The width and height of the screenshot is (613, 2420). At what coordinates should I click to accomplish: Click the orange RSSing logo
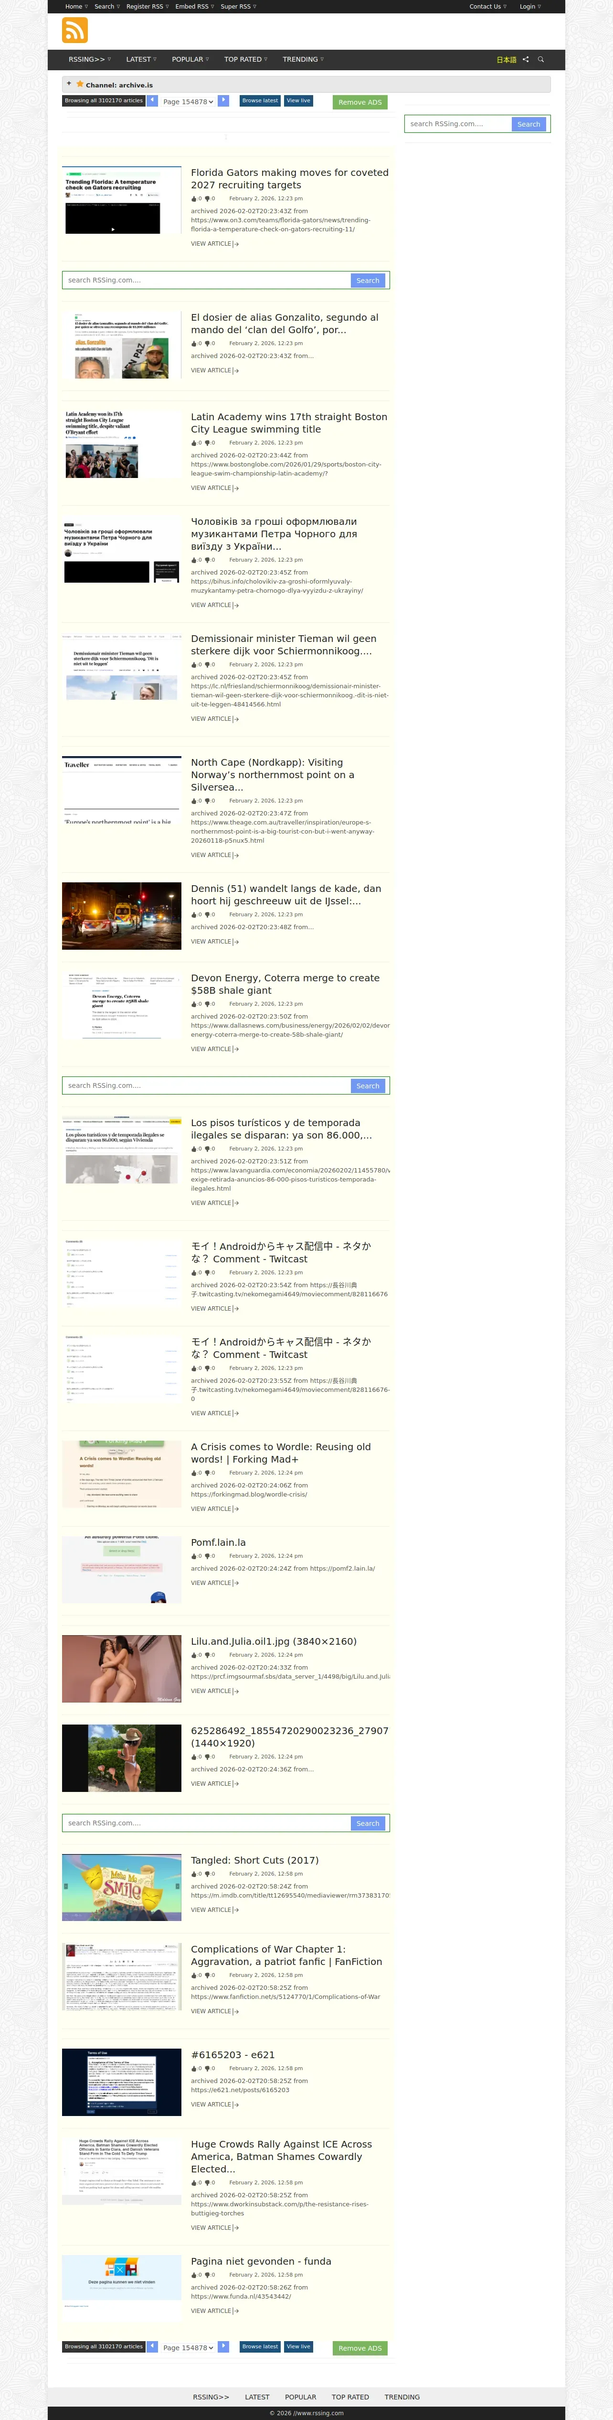click(75, 30)
